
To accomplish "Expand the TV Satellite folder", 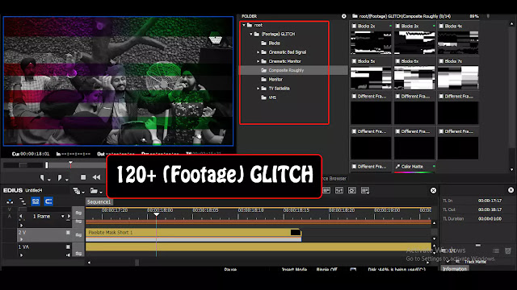I will [x=258, y=89].
